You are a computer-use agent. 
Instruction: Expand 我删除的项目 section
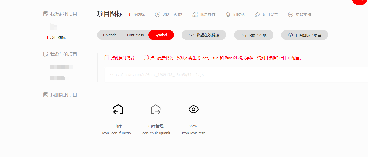pyautogui.click(x=60, y=95)
